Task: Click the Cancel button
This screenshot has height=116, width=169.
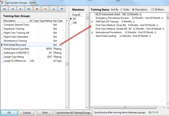Action: click(x=27, y=113)
